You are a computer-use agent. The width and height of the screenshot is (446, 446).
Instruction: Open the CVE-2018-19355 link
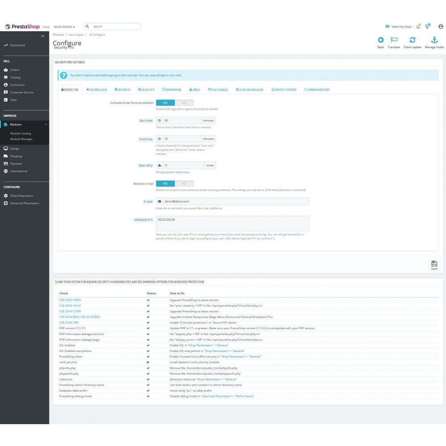click(70, 300)
